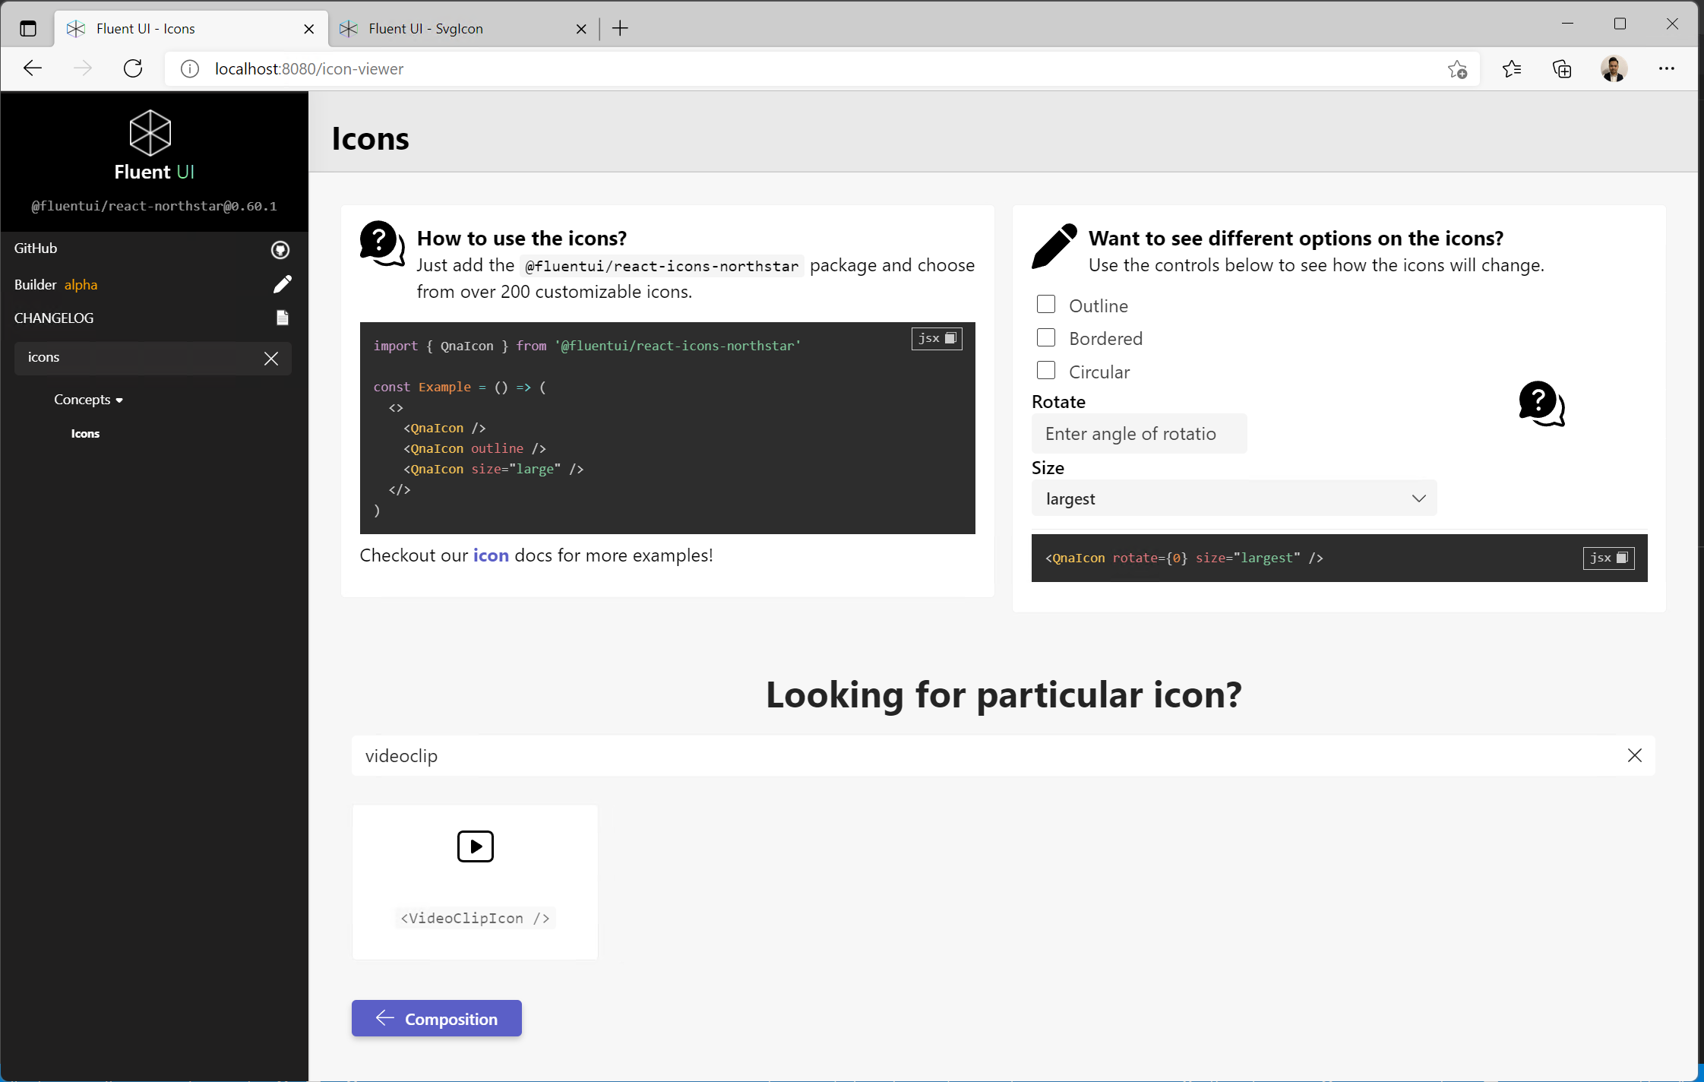Copy the QnaIcon rotate jsx snippet
This screenshot has width=1704, height=1082.
(x=1608, y=558)
